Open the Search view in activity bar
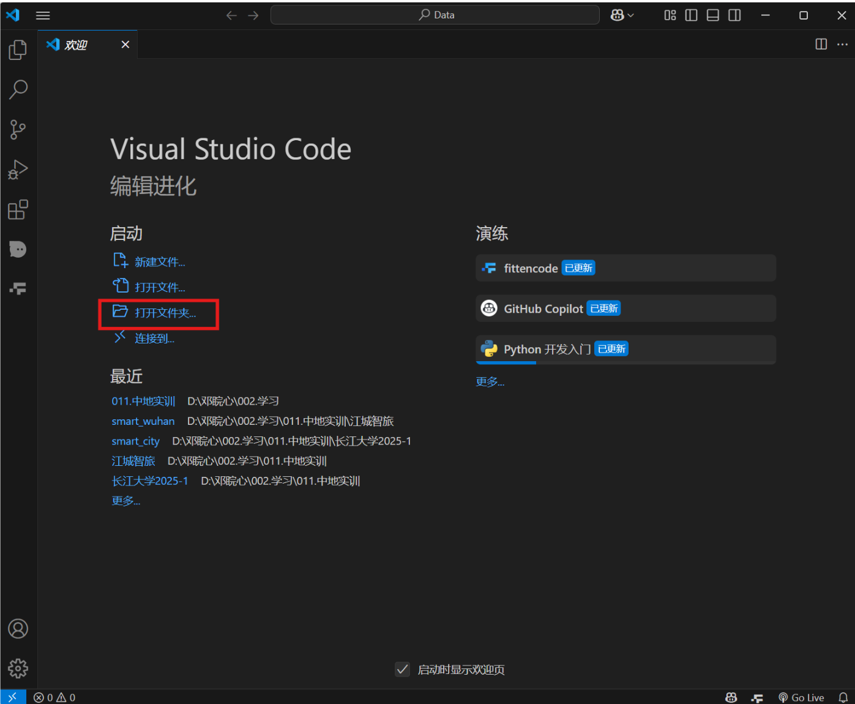 [x=18, y=90]
